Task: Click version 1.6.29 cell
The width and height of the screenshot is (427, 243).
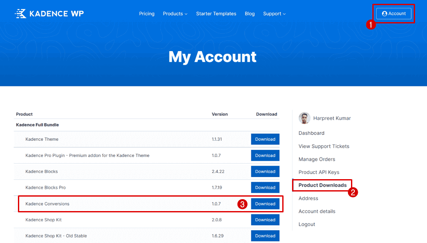Action: click(x=218, y=236)
